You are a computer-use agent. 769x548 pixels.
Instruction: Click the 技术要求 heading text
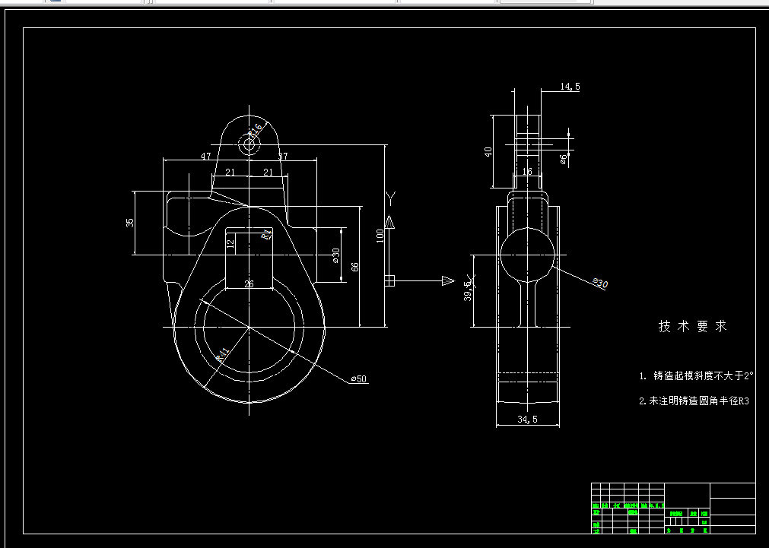[692, 326]
